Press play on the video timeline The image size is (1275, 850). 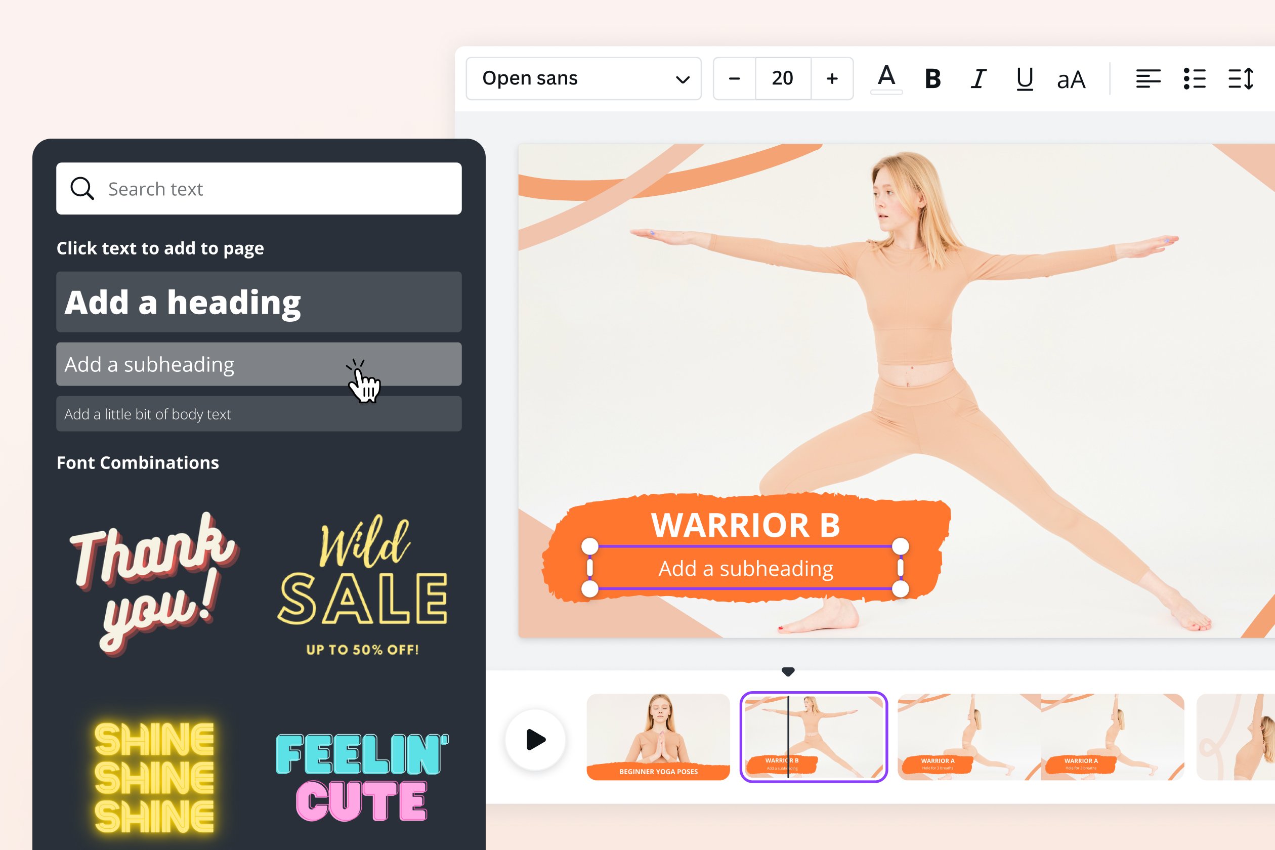(536, 739)
